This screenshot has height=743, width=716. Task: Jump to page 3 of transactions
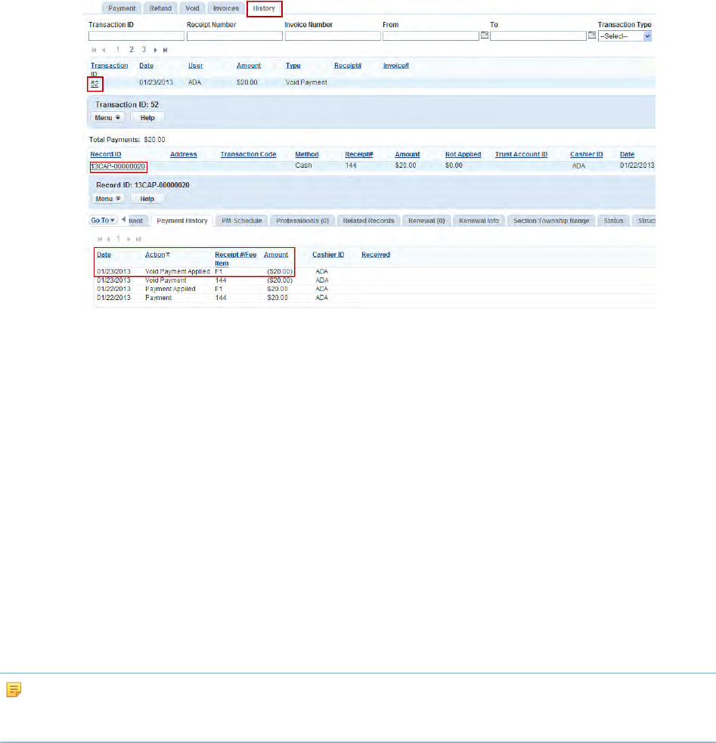pos(144,49)
